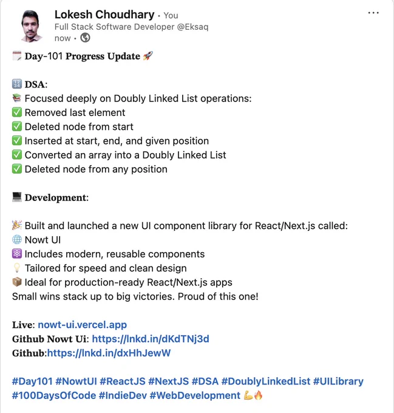
Task: Select the #NextJS hashtag
Action: tap(168, 381)
